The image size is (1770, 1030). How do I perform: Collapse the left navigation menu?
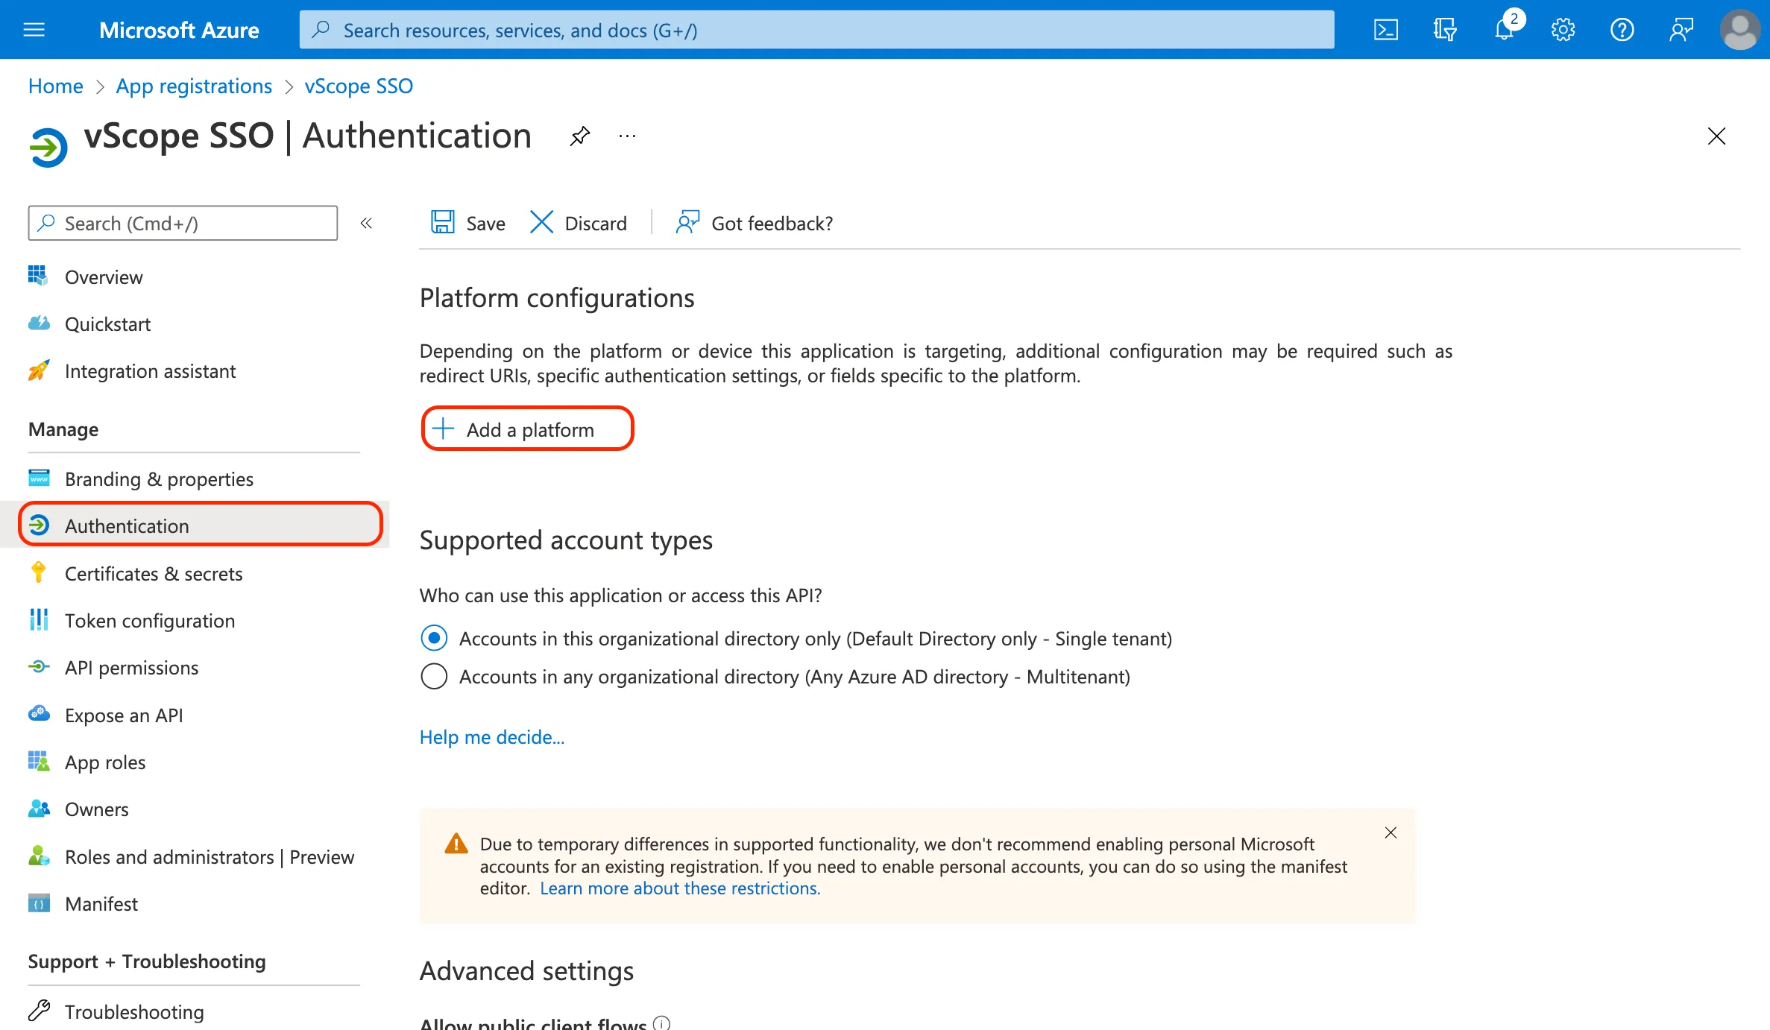click(366, 223)
